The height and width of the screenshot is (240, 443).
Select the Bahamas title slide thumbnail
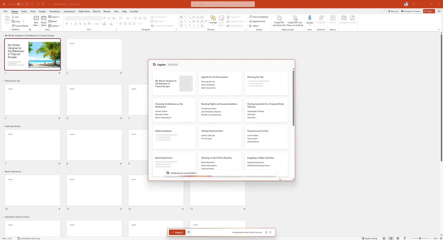(32, 55)
